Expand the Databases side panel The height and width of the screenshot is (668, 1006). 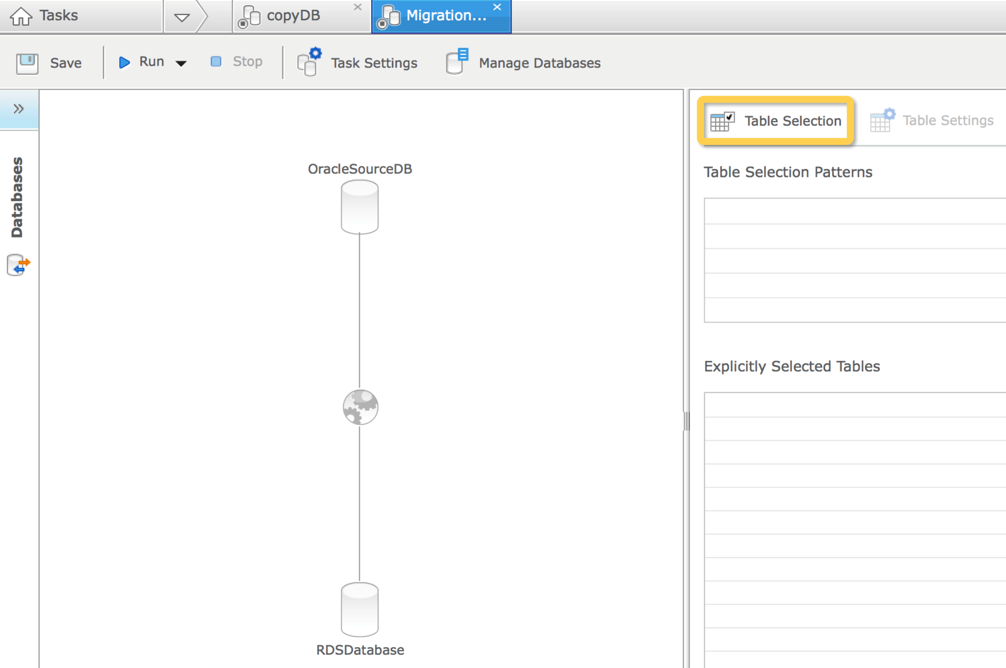19,109
